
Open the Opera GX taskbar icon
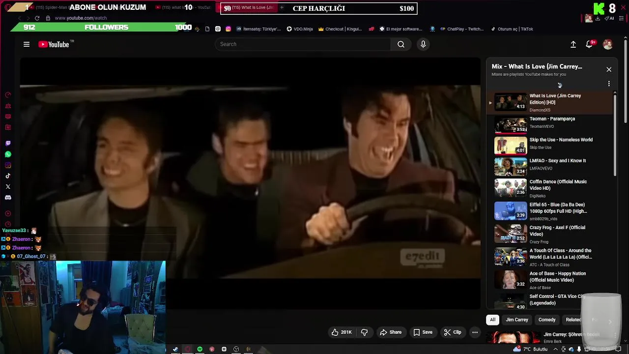tap(187, 350)
